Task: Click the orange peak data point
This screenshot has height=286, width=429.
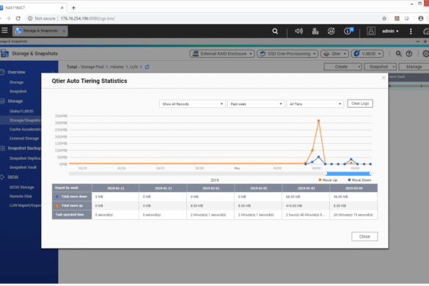Action: pos(318,121)
